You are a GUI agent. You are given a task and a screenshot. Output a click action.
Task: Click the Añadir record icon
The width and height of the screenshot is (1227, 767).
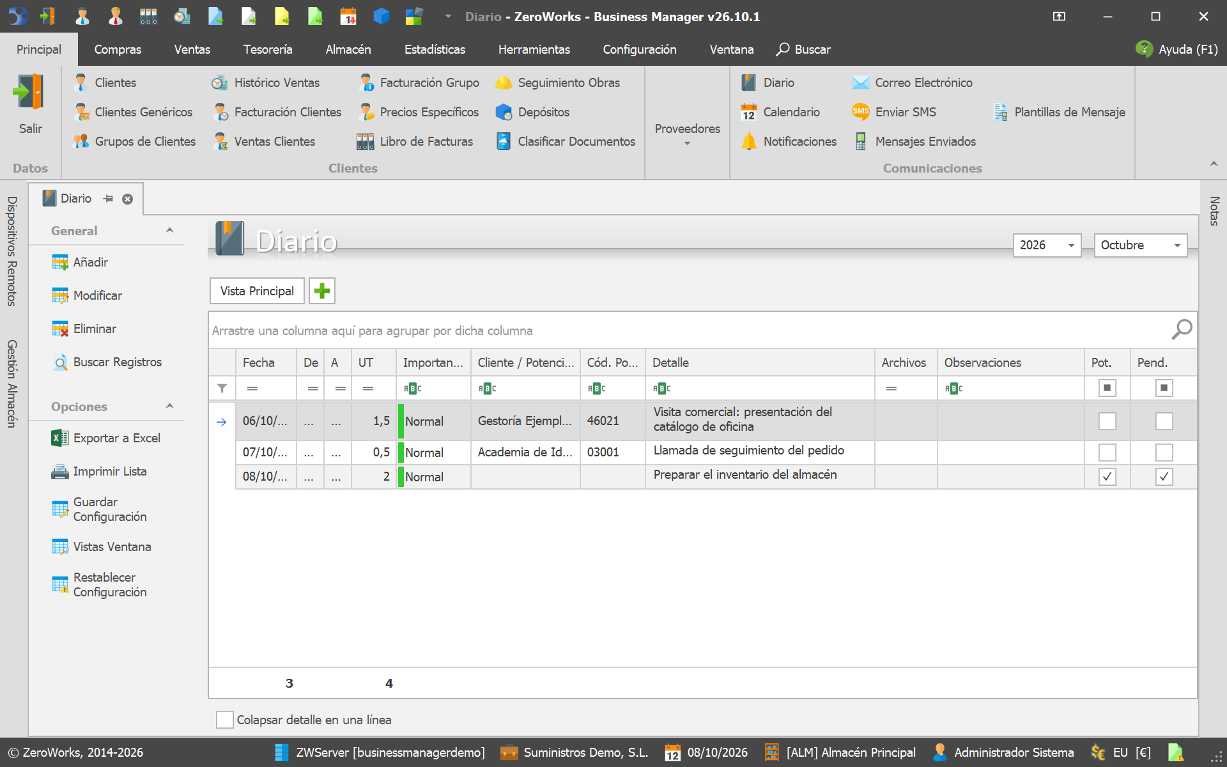(60, 263)
